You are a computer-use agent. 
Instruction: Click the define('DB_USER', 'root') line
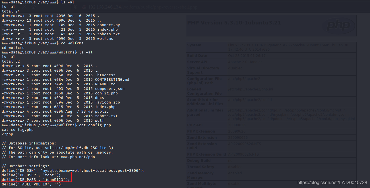point(31,175)
